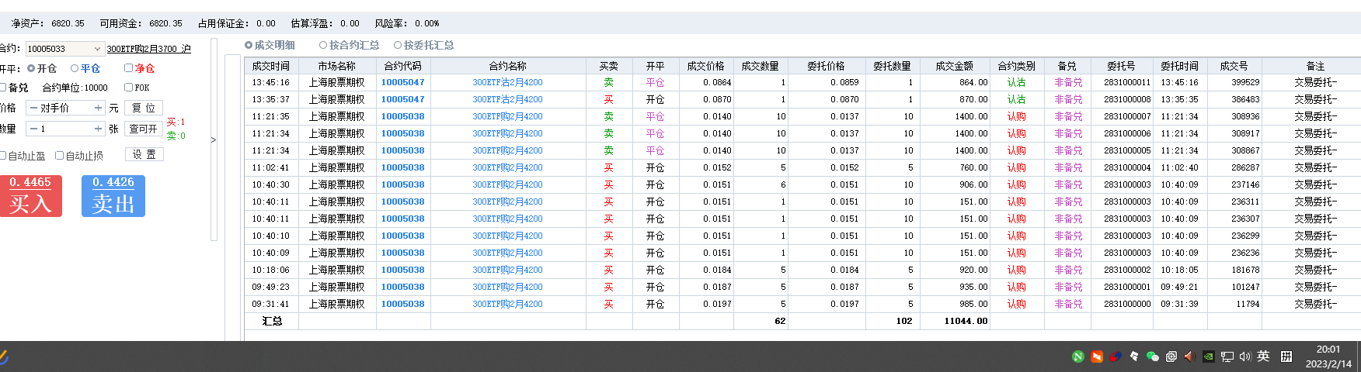The height and width of the screenshot is (372, 1361).
Task: Enable the 自动止盈 checkbox
Action: [3, 156]
